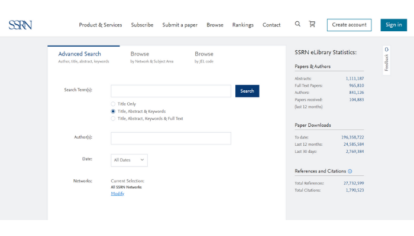The height and width of the screenshot is (236, 414).
Task: Open the Feedback side tab
Action: tap(387, 60)
